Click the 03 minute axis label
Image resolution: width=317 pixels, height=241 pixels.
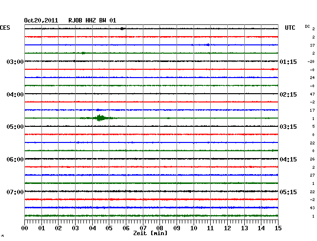[x=75, y=228]
